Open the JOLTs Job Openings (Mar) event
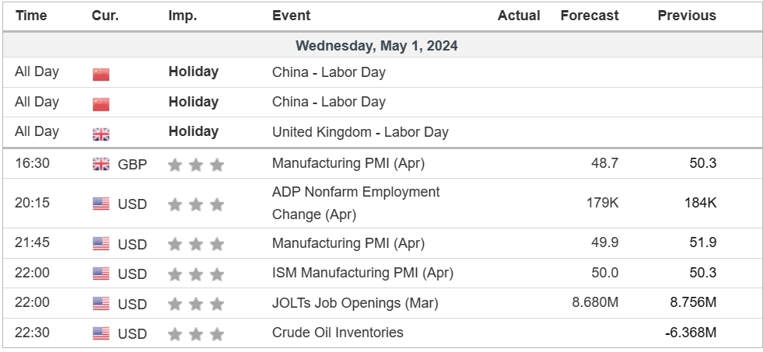763x352 pixels. [x=355, y=303]
